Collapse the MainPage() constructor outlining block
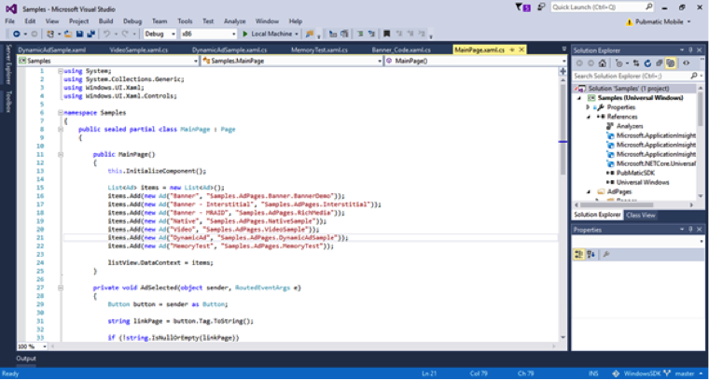 (x=61, y=155)
